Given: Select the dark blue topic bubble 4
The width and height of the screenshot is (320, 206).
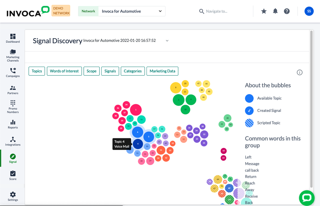Looking at the screenshot, I should [138, 144].
